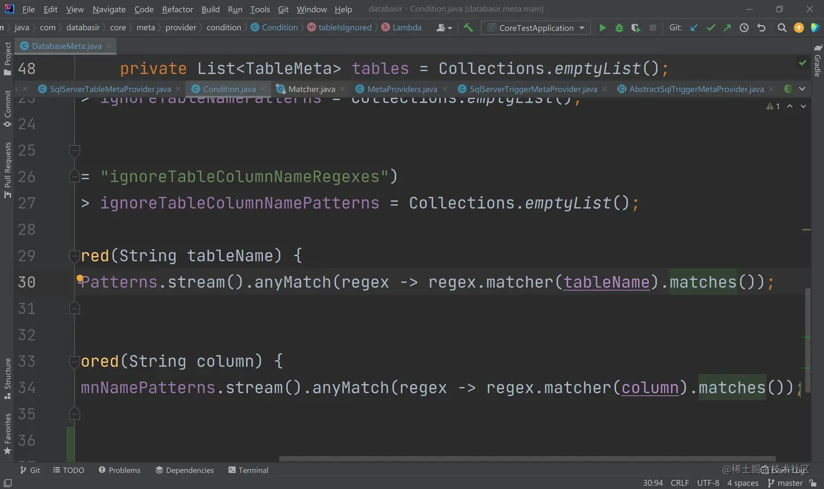This screenshot has width=824, height=489.
Task: Open the Tools menu
Action: (x=260, y=9)
